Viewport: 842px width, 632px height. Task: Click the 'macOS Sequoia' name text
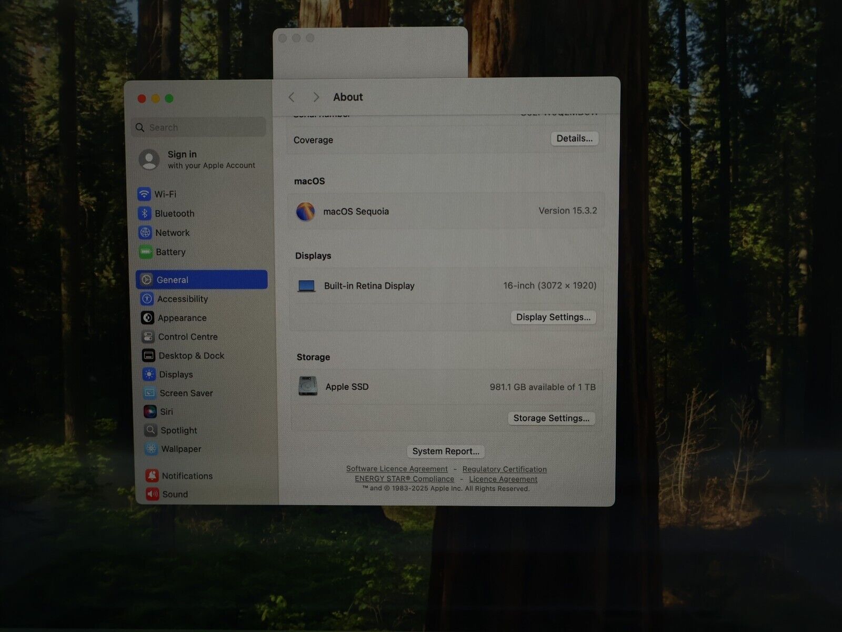(356, 211)
